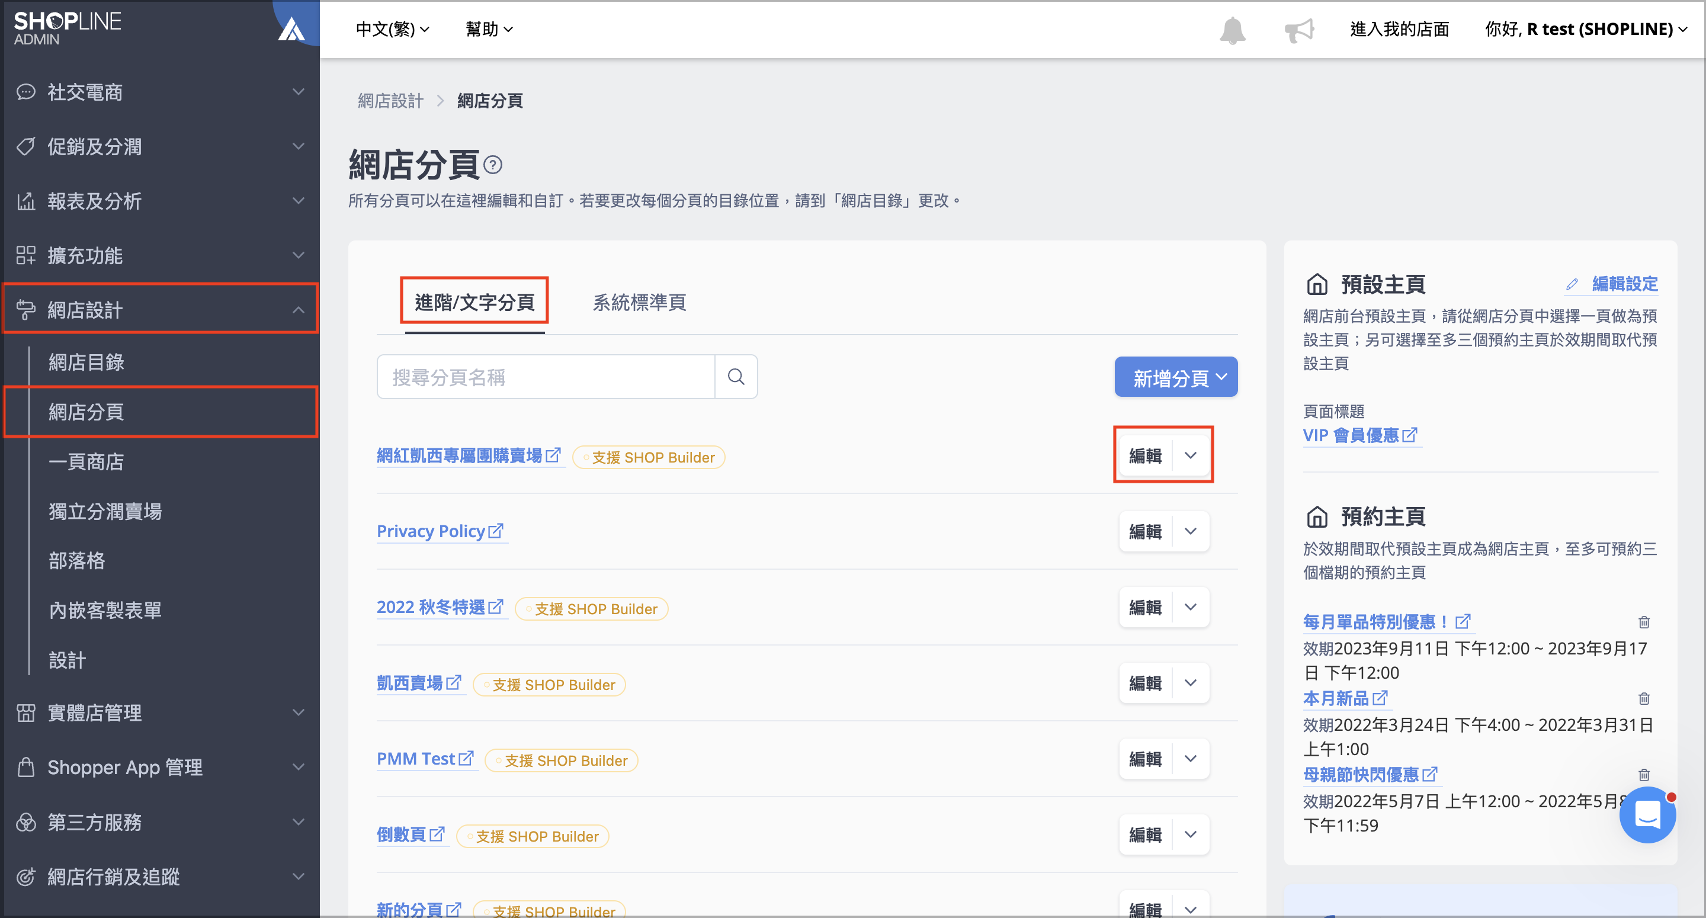
Task: Select 網店目錄 in the sidebar
Action: coord(86,362)
